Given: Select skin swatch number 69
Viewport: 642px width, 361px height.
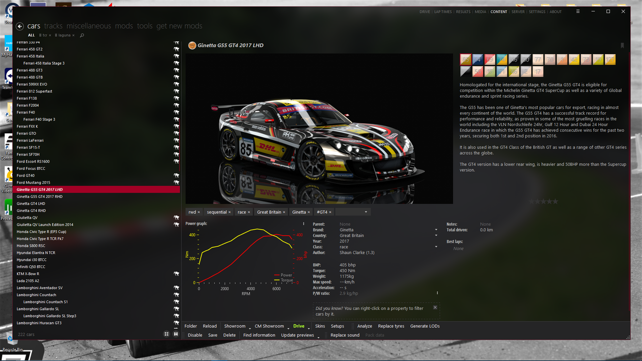Looking at the screenshot, I should [x=490, y=60].
